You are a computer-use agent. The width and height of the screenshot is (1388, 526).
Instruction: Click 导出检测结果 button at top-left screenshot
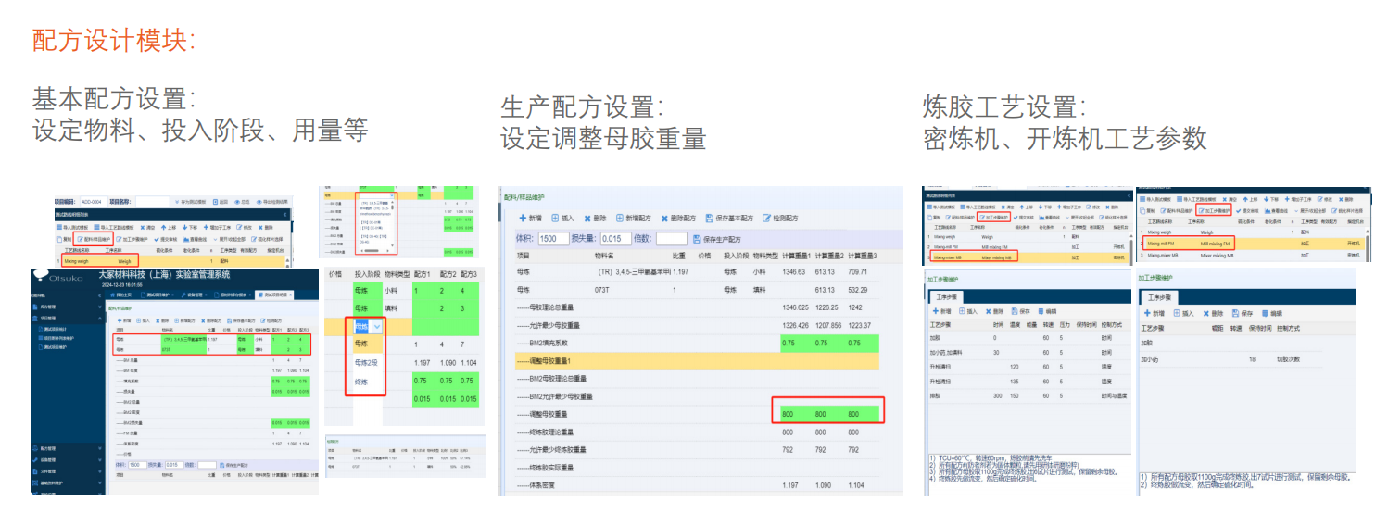[x=271, y=202]
